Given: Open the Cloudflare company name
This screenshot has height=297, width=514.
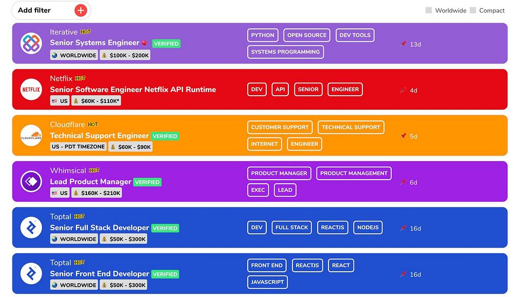Looking at the screenshot, I should click(x=67, y=125).
